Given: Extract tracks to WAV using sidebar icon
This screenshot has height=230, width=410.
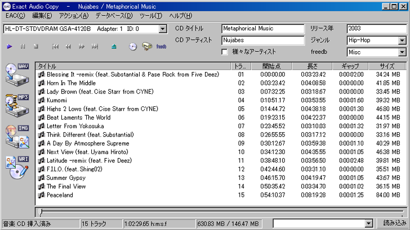Looking at the screenshot, I should pos(17,75).
